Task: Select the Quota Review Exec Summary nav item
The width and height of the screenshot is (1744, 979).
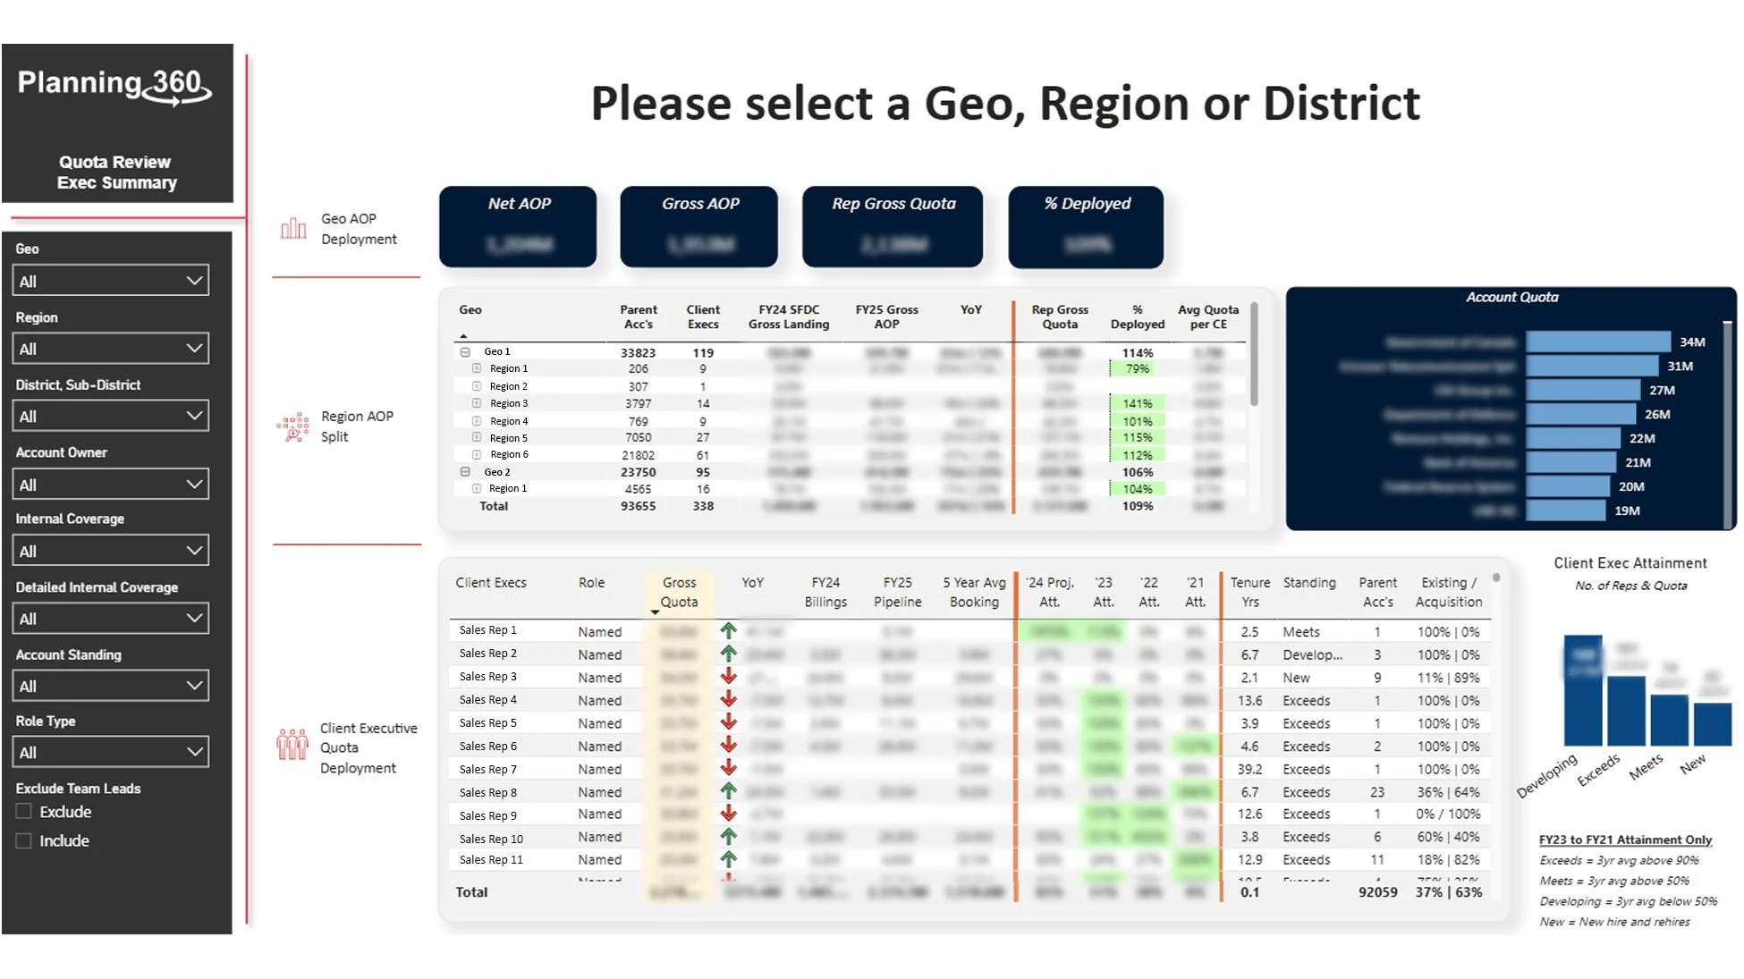Action: coord(114,172)
